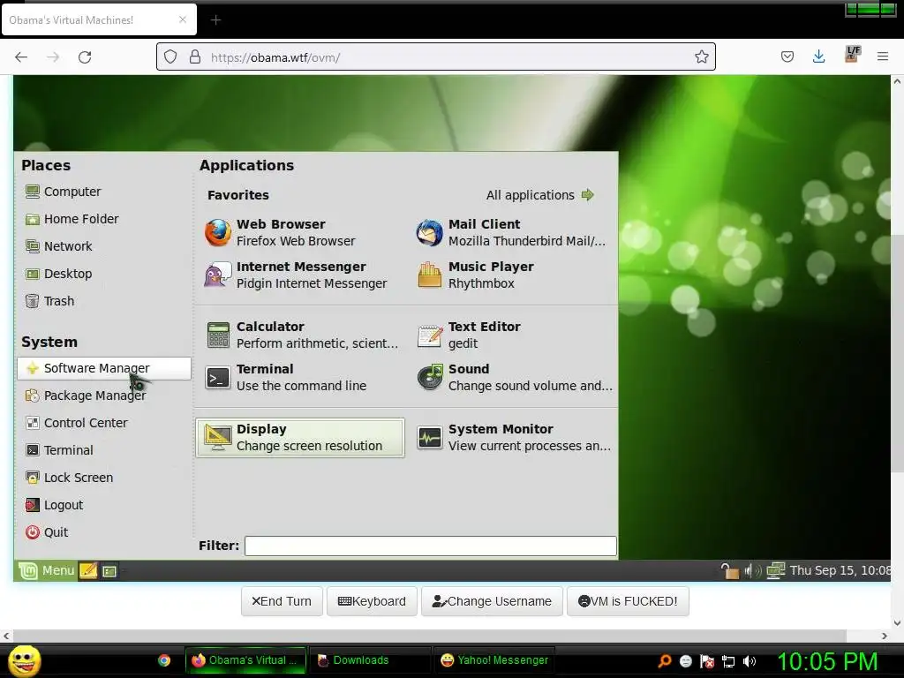Click the notes icon in VM panel
The height and width of the screenshot is (678, 904).
(x=88, y=570)
